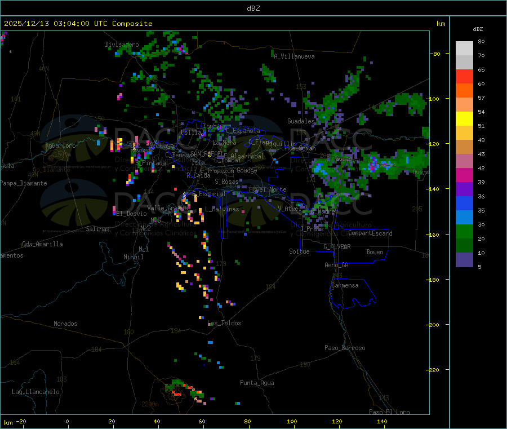This screenshot has width=507, height=429.
Task: Click the yellow 51-54 dBZ legend swatch
Action: (464, 119)
